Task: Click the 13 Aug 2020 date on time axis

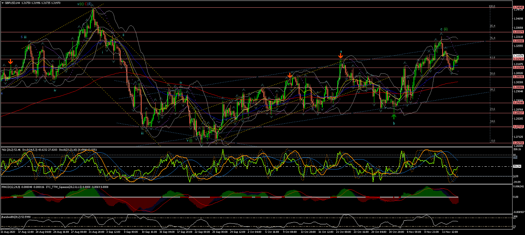Action: 8,232
